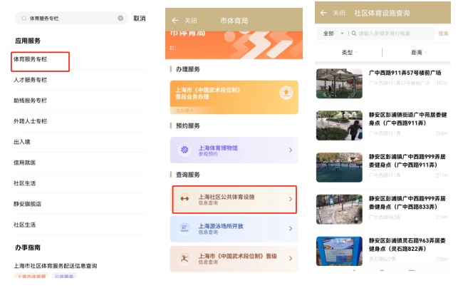
Task: Tap the swimming icon for 游泳场所开放
Action: 185,229
